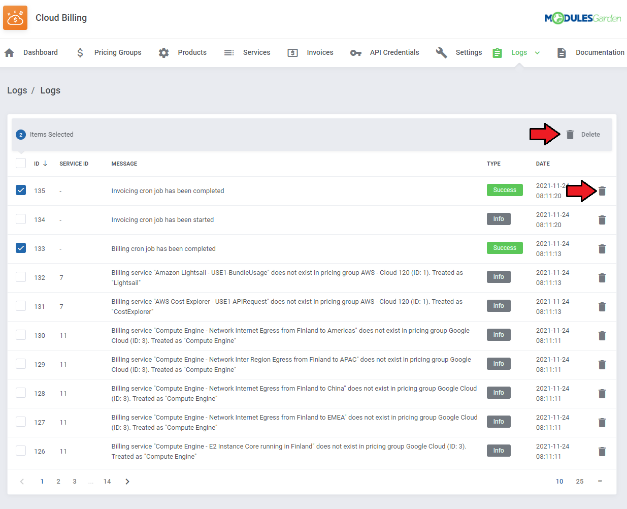Uncheck the checkbox for log 135
The width and height of the screenshot is (627, 509).
pyautogui.click(x=21, y=190)
